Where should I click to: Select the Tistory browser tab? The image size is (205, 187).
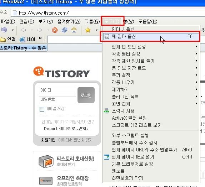coord(24,48)
